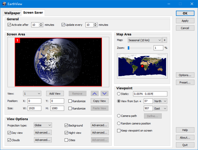This screenshot has width=198, height=150.
Task: Click the move view up arrow button
Action: click(95, 94)
